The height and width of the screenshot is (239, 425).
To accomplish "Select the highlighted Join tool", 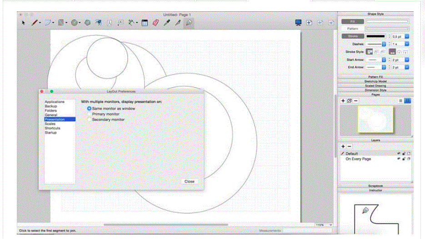I will pos(189,23).
